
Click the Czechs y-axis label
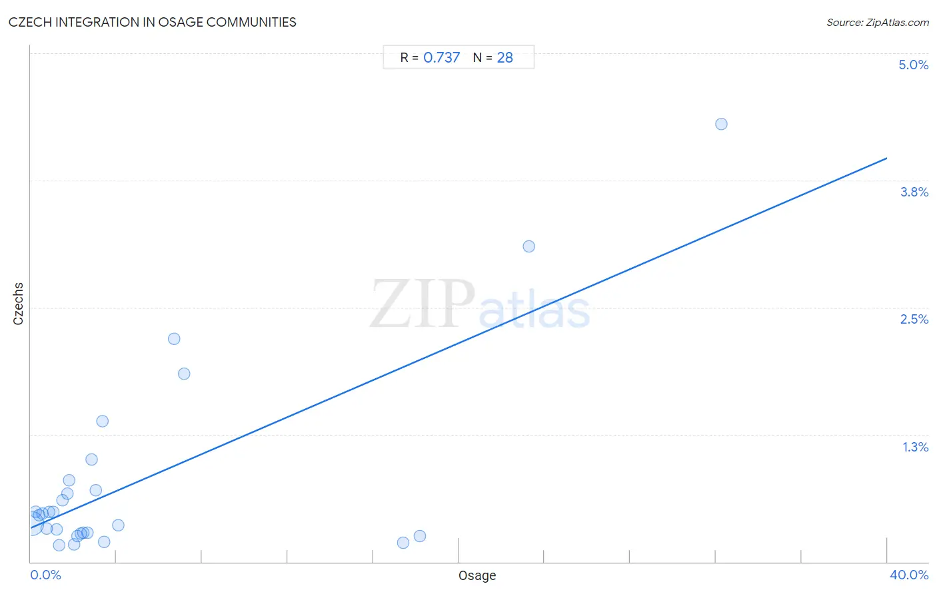click(x=18, y=304)
